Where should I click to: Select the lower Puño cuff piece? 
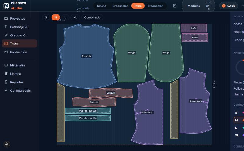coord(195,37)
